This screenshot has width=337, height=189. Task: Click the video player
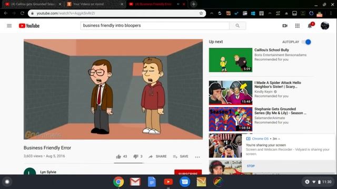[113, 89]
